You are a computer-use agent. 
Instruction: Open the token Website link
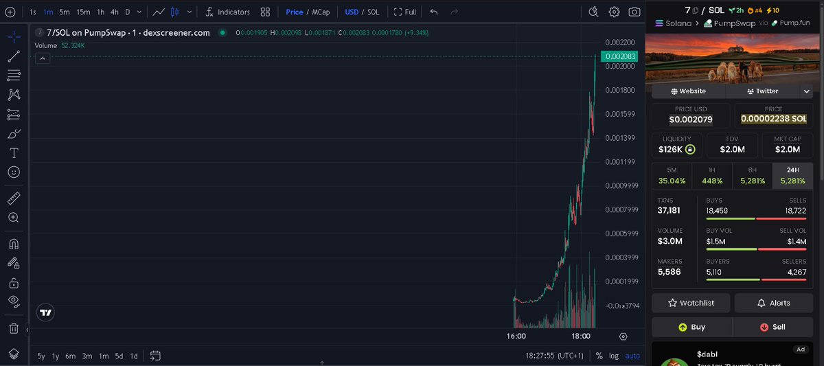tap(689, 91)
